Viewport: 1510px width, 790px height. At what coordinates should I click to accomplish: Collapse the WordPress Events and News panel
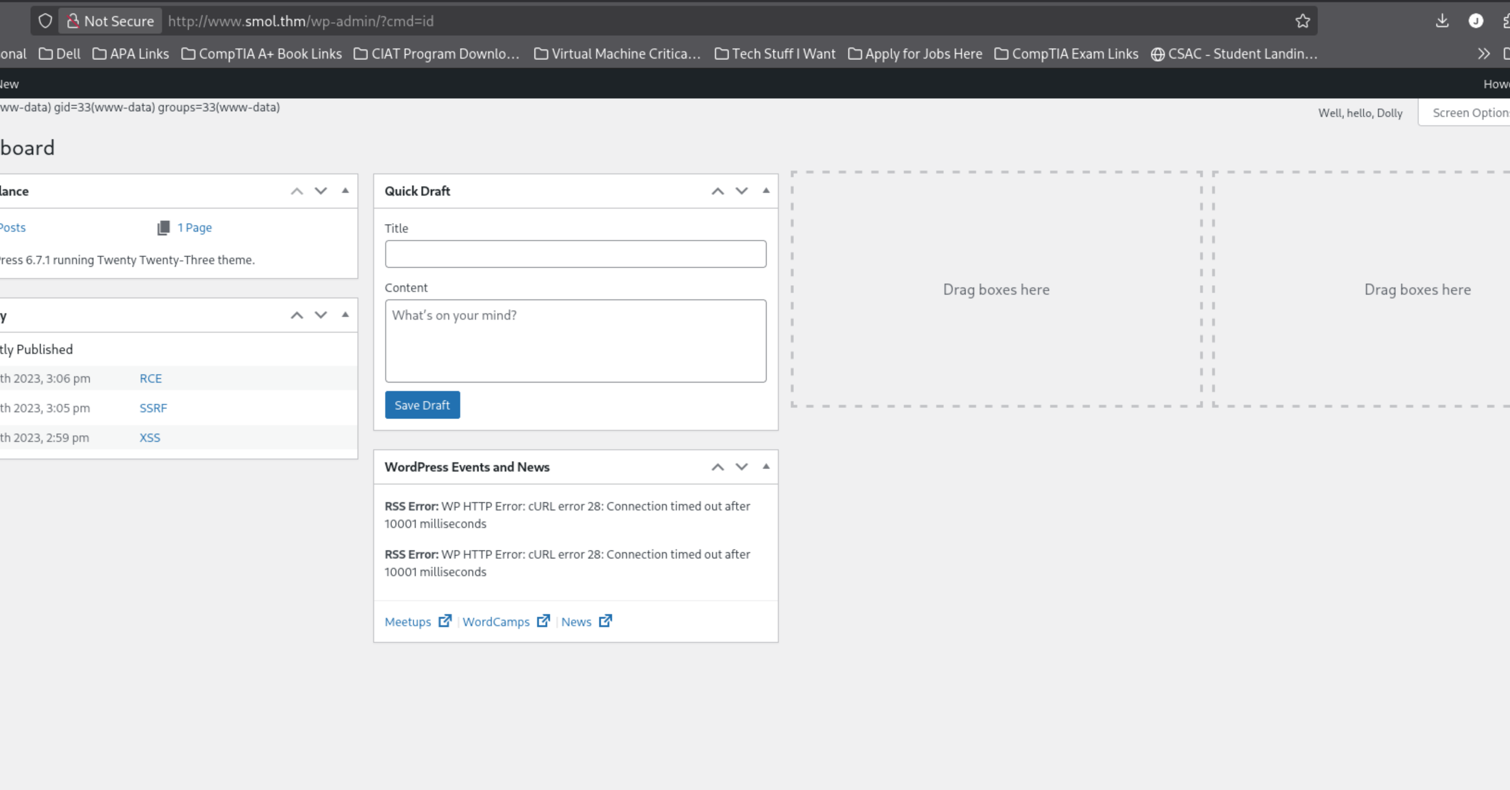coord(766,467)
